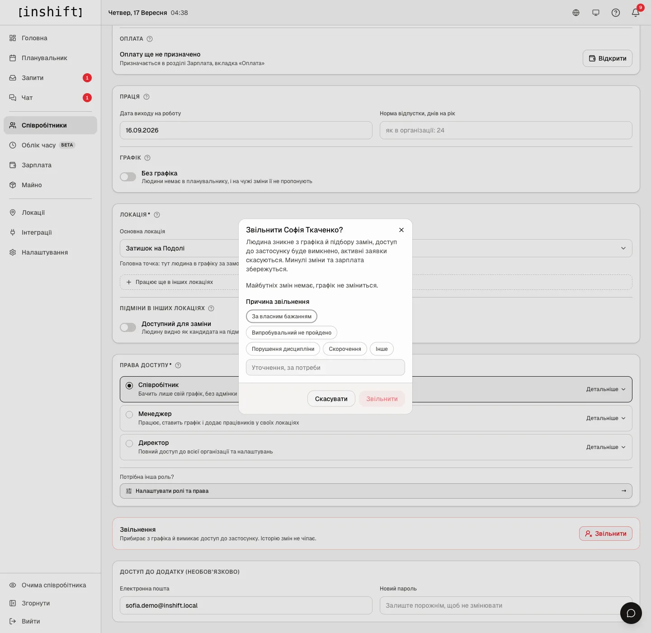The image size is (651, 633).
Task: Select the Директор access role radio
Action: (129, 444)
